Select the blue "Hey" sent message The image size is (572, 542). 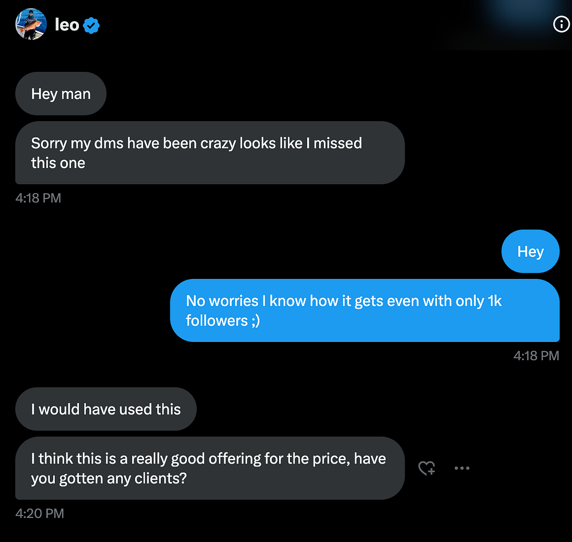point(530,252)
